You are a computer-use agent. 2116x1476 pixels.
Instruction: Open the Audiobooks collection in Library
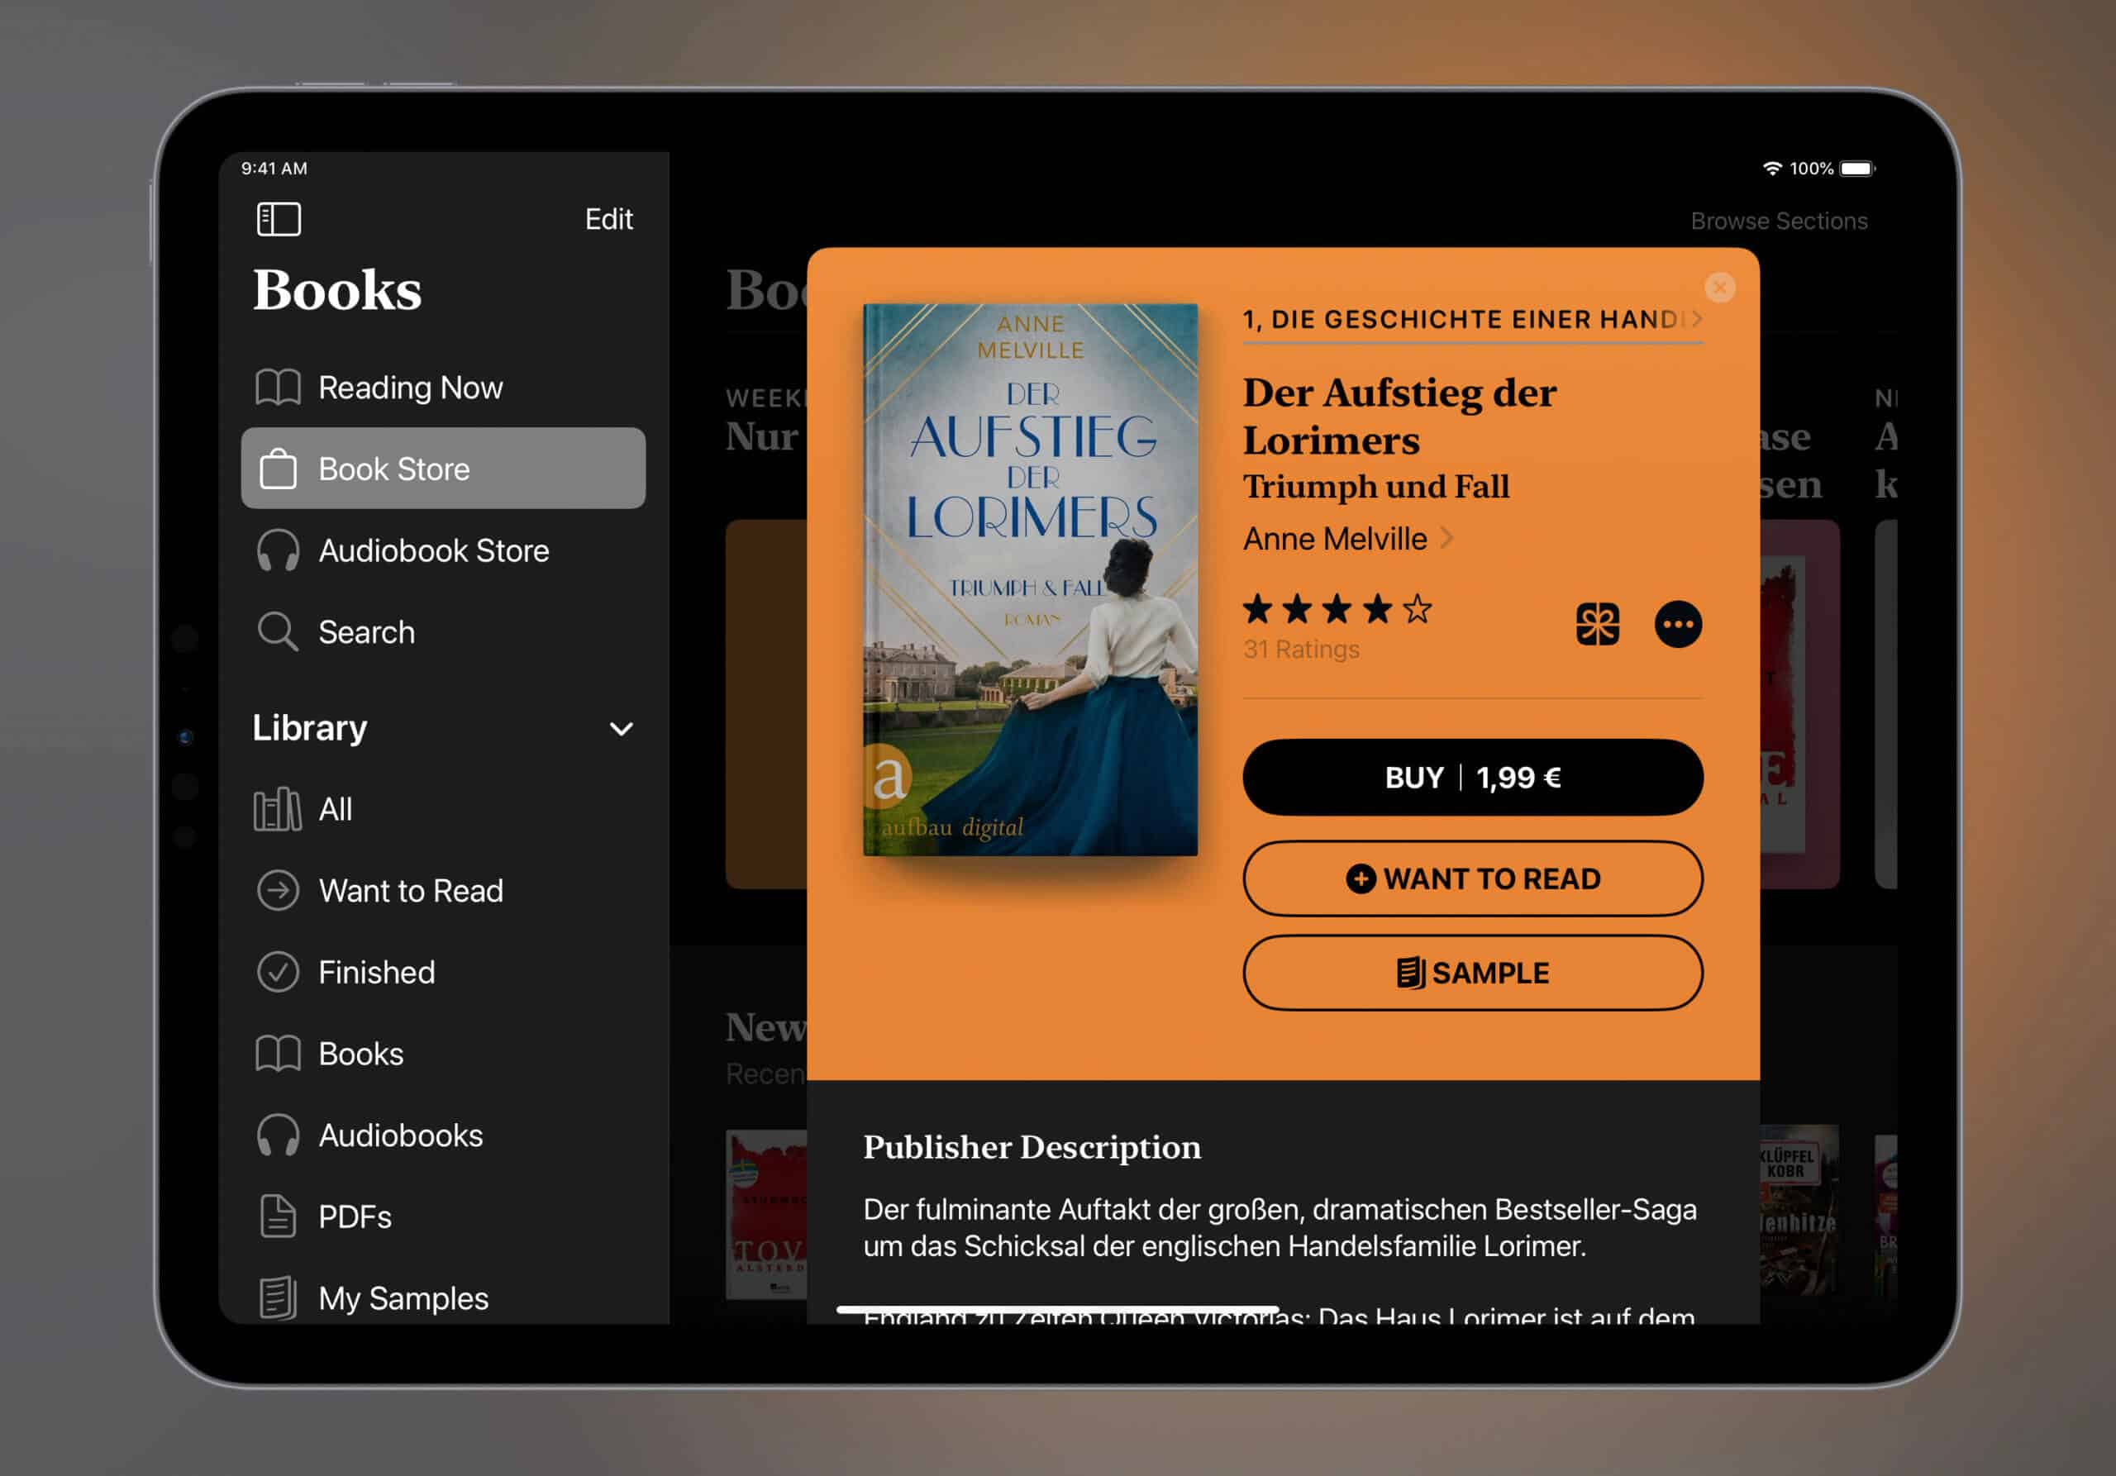click(443, 1136)
